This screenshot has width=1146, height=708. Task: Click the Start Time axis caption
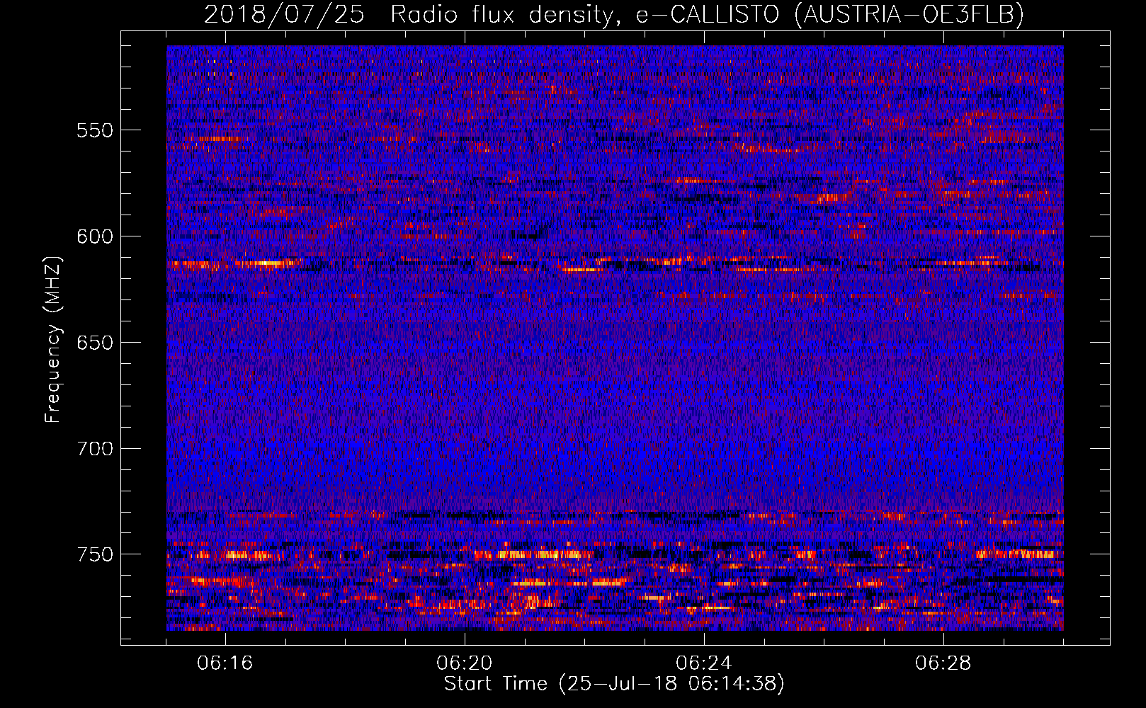pyautogui.click(x=614, y=684)
